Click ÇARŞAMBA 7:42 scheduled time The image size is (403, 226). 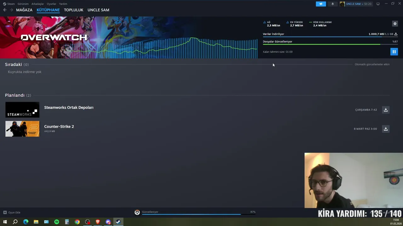pyautogui.click(x=366, y=110)
